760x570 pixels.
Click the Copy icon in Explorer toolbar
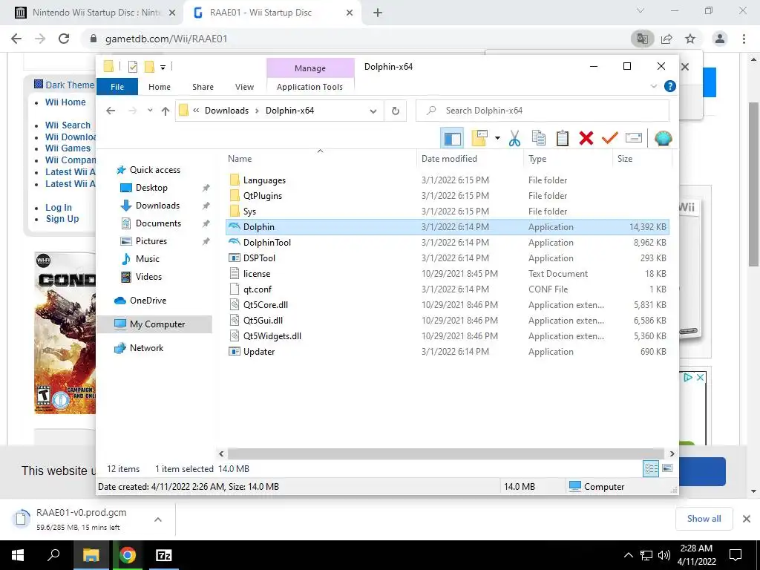point(539,139)
